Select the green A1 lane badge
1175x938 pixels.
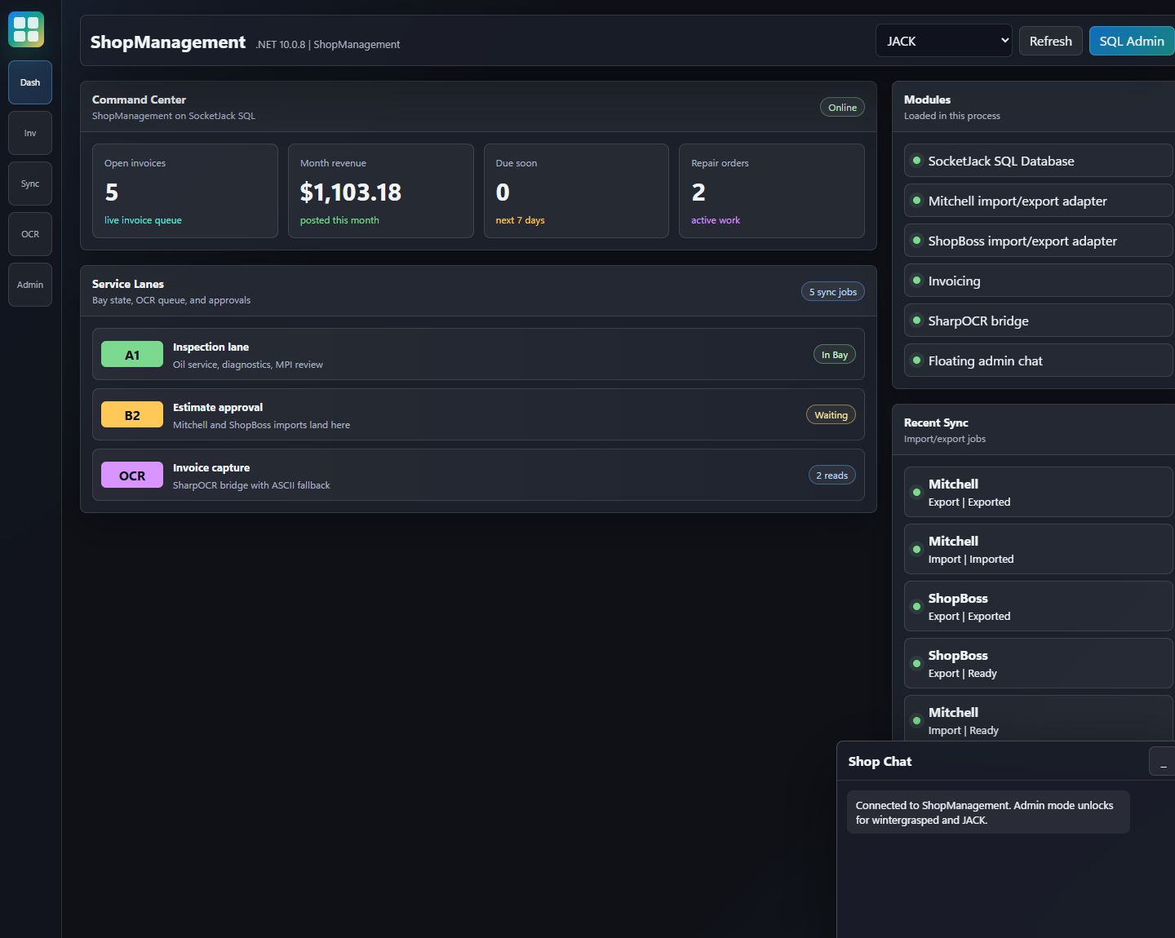[132, 355]
